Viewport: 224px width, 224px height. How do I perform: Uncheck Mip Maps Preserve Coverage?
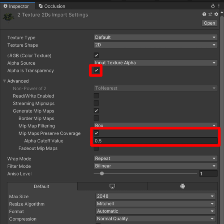pos(96,133)
